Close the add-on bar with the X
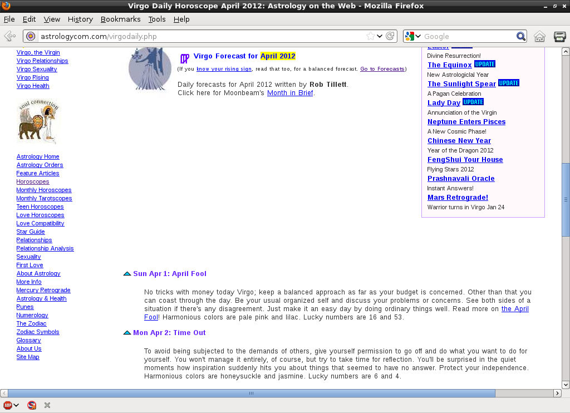 tap(47, 405)
